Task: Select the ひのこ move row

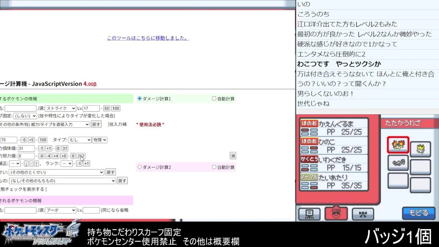Action: coord(333,145)
